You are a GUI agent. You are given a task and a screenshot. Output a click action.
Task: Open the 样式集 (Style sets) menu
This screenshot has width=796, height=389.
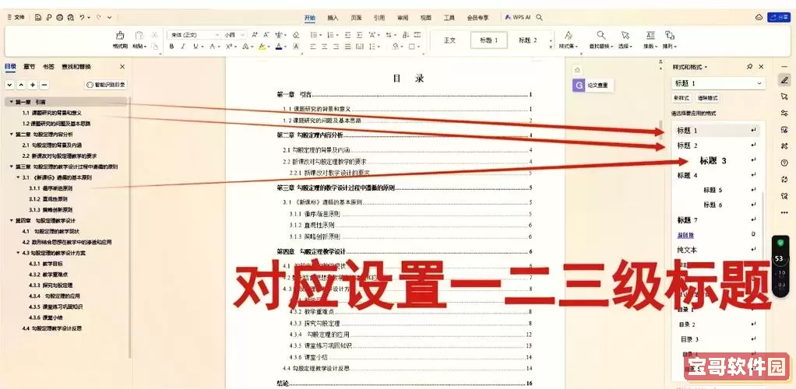pyautogui.click(x=569, y=40)
